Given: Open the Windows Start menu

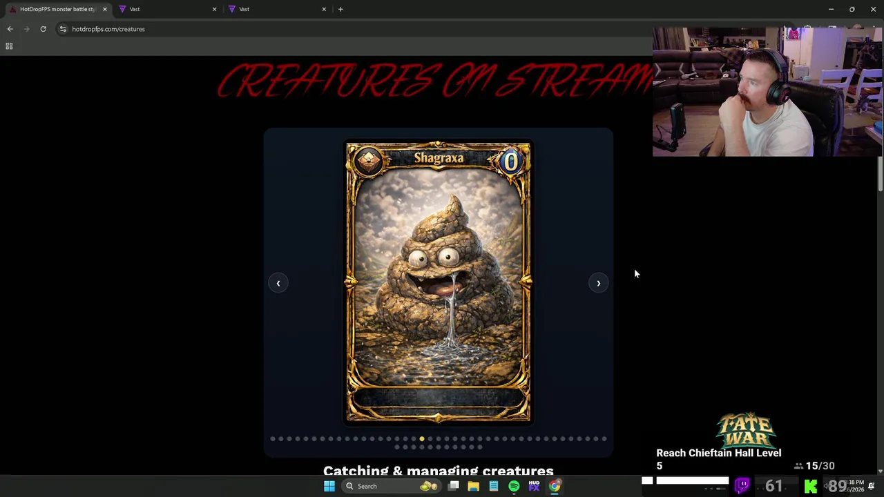Looking at the screenshot, I should [329, 486].
